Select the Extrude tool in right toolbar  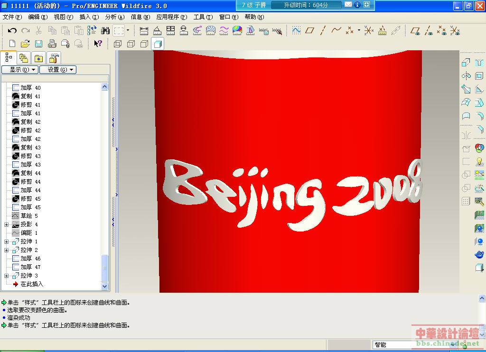pyautogui.click(x=466, y=63)
